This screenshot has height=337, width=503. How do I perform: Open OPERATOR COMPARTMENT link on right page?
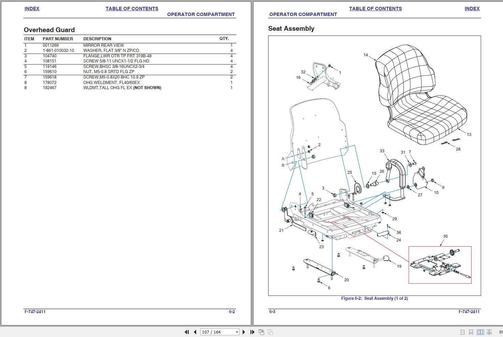[x=303, y=14]
